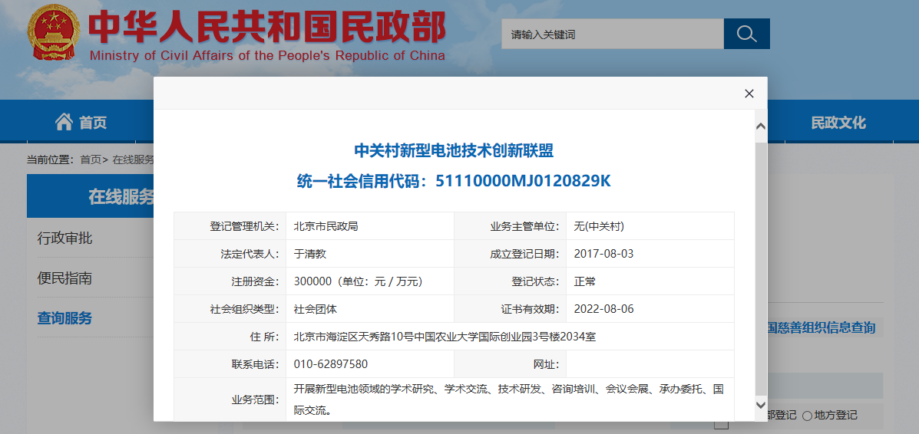Click the 法定代表人 label
The height and width of the screenshot is (434, 919).
pos(250,255)
